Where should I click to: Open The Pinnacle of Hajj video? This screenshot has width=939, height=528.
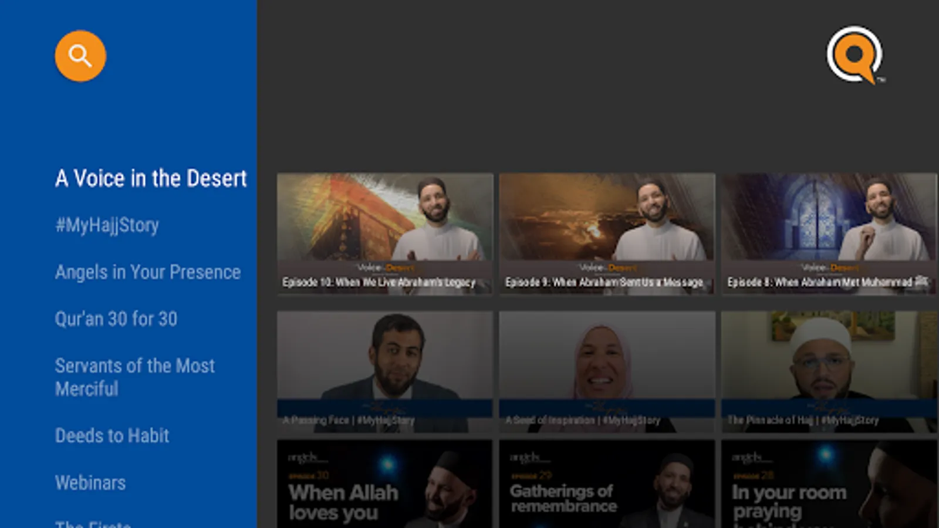[x=830, y=372]
